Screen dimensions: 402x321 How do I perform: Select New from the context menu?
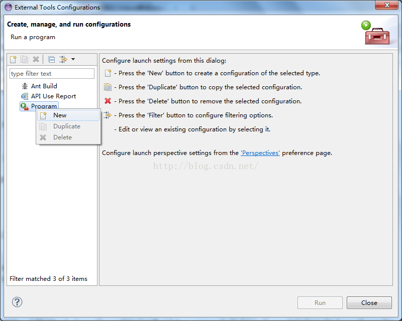(x=60, y=115)
